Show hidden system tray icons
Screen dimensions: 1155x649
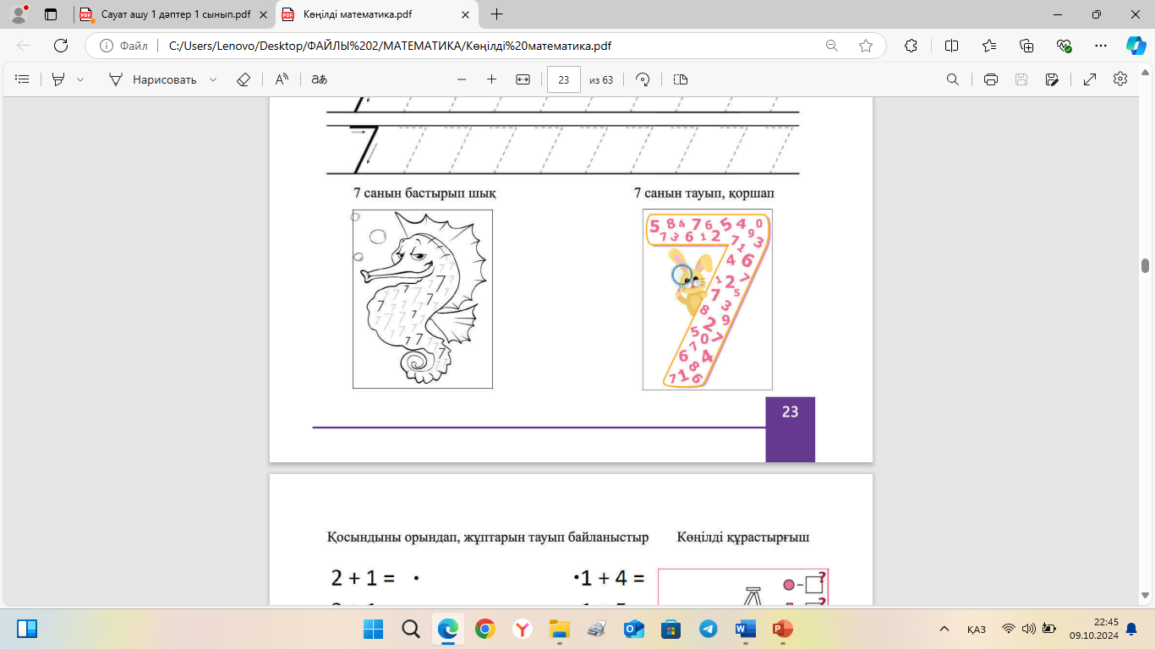(944, 629)
